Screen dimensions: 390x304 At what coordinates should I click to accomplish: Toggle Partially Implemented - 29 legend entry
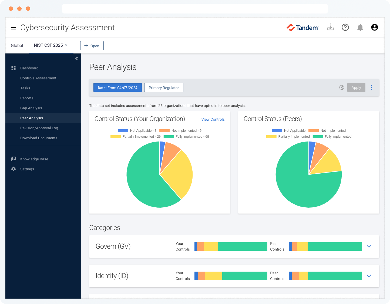136,137
